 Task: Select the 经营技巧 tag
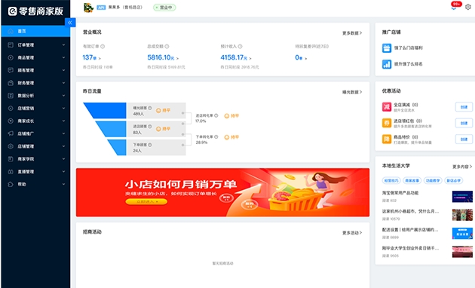coord(391,181)
